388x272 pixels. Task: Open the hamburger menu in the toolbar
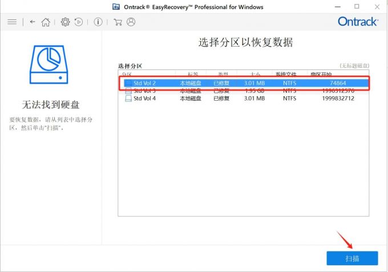point(12,22)
